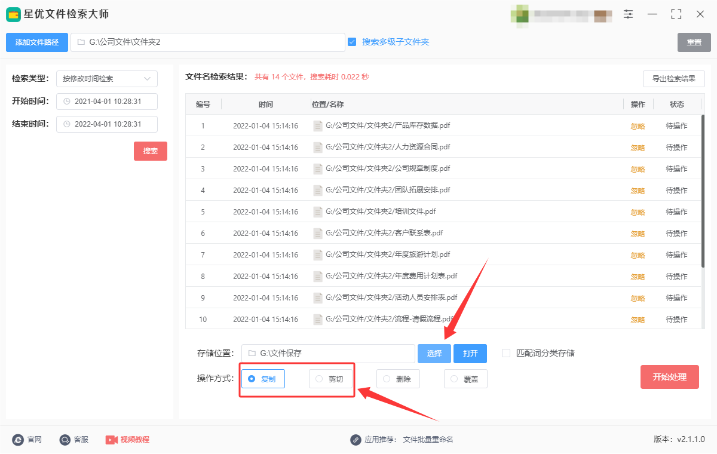Click PDF file icon for 活动人员安排表.pdf
The image size is (717, 454).
click(318, 298)
